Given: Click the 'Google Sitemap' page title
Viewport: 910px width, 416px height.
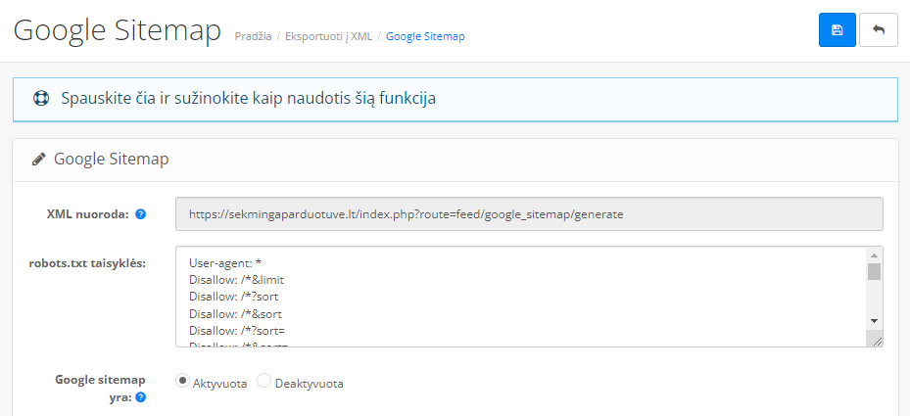Looking at the screenshot, I should click(x=118, y=30).
